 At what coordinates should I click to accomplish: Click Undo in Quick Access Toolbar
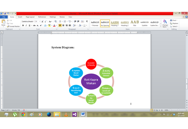click(8, 13)
